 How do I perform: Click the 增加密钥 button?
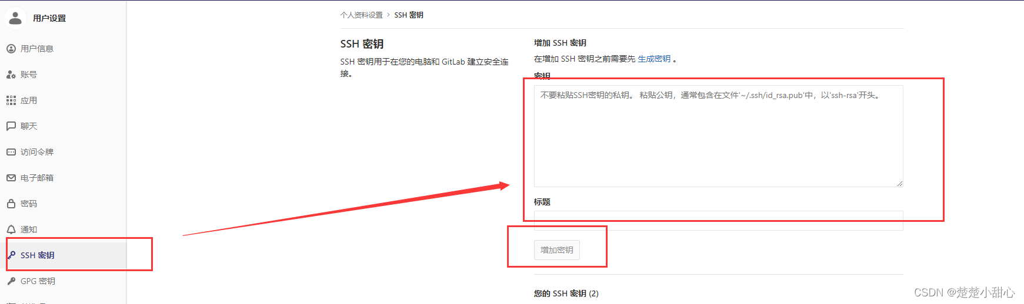(x=557, y=250)
